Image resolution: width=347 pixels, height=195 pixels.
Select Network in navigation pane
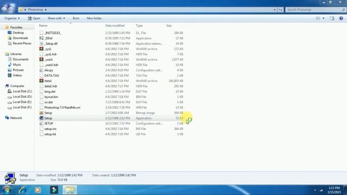click(16, 118)
